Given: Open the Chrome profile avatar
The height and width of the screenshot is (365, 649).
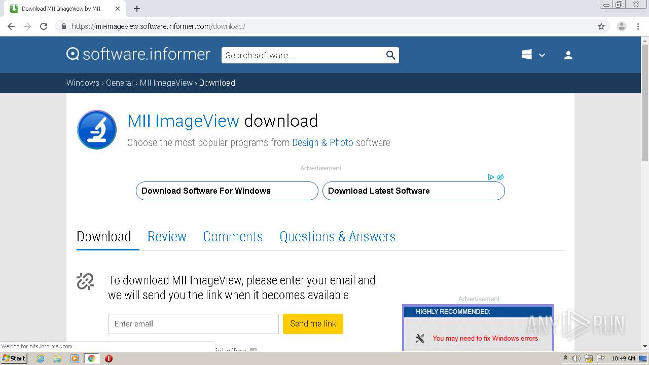Looking at the screenshot, I should coord(621,26).
